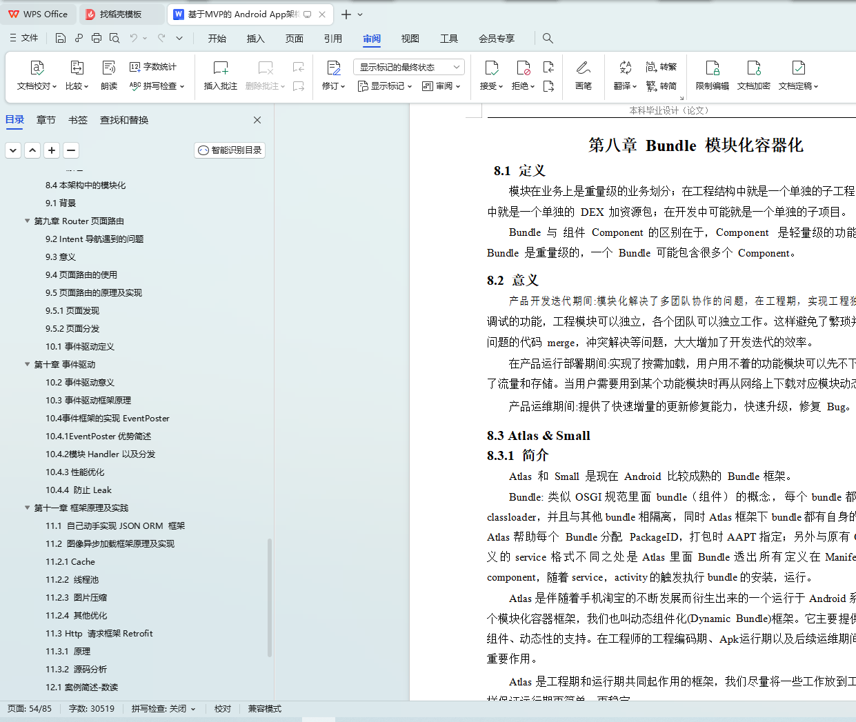This screenshot has height=722, width=856.
Task: Start 朗读 read aloud
Action: pos(109,75)
